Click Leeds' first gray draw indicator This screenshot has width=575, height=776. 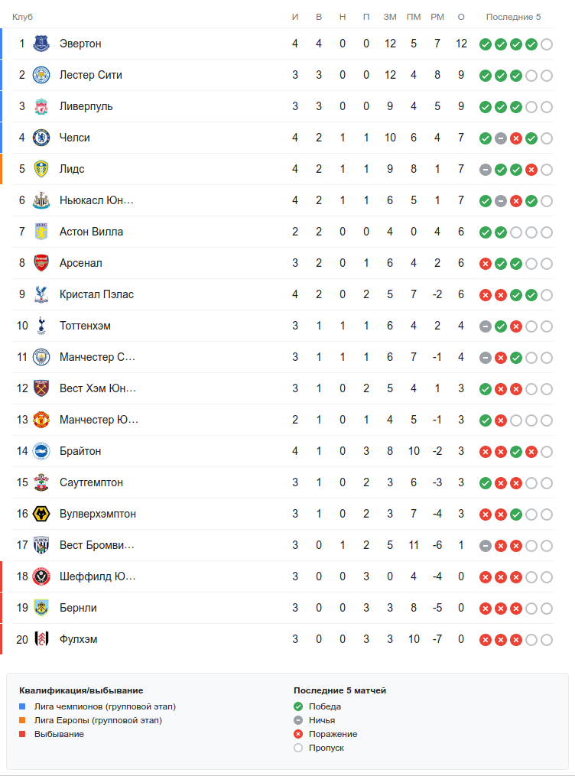485,170
